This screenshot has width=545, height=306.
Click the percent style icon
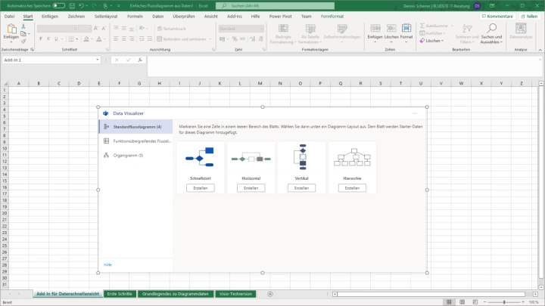235,39
